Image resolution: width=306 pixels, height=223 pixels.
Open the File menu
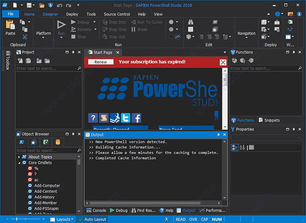11,14
